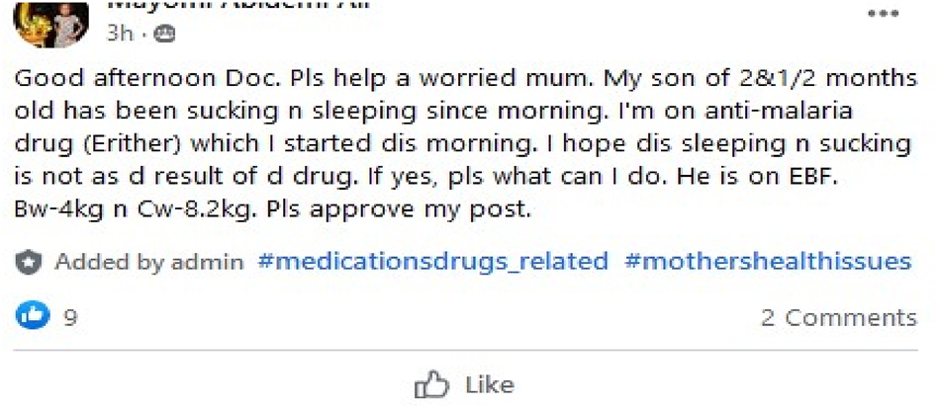Click the 'Added by admin' label
The width and height of the screenshot is (940, 408).
[148, 262]
